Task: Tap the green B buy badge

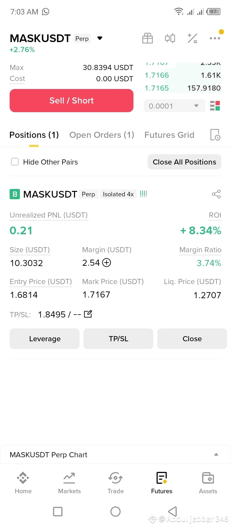Action: pyautogui.click(x=15, y=194)
